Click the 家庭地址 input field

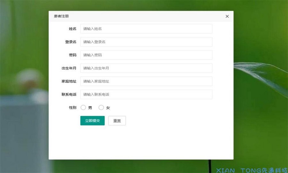coord(146,81)
